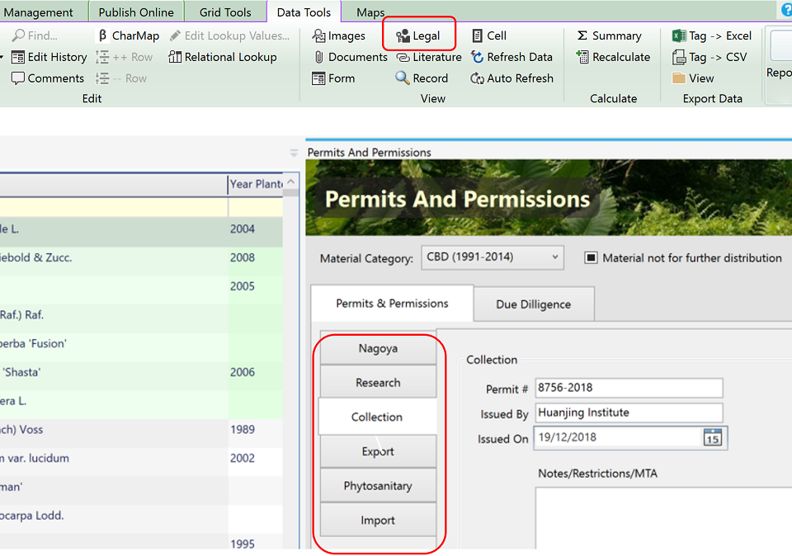792x556 pixels.
Task: Switch to the Management ribbon tab
Action: coord(39,12)
